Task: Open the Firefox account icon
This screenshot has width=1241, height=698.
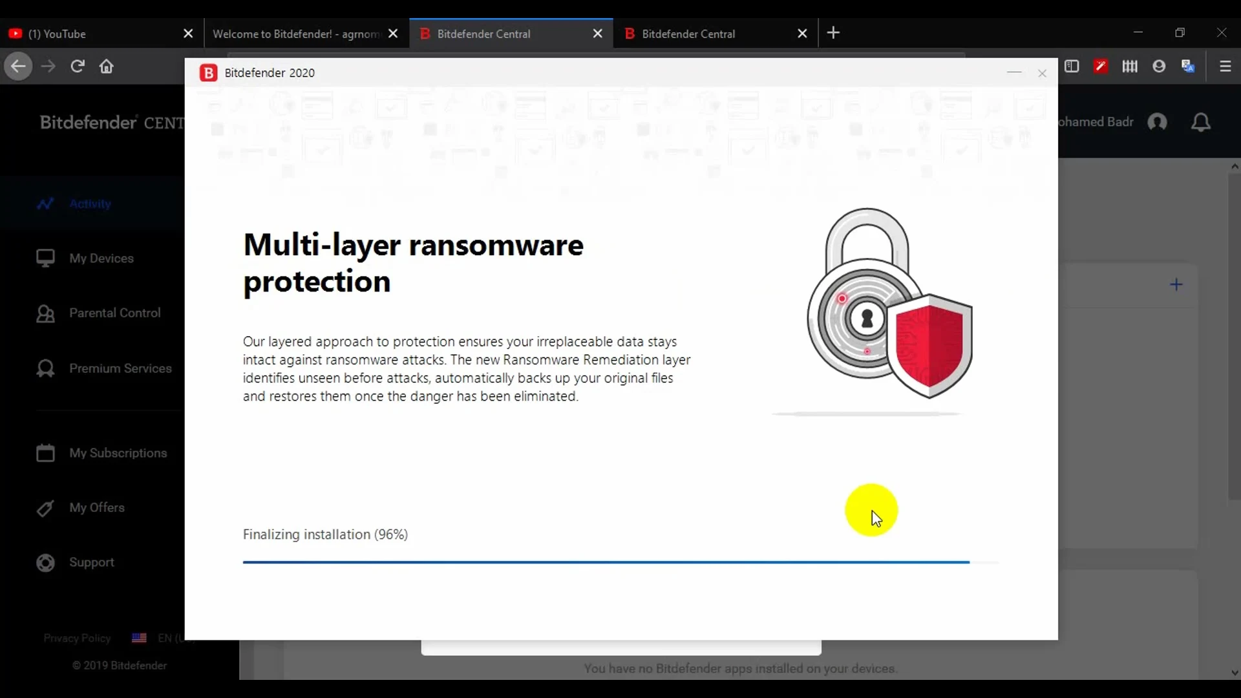Action: point(1159,67)
